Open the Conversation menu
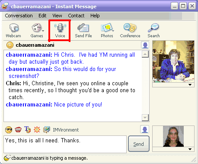Screen dimensions: 198x164 pyautogui.click(x=19, y=16)
